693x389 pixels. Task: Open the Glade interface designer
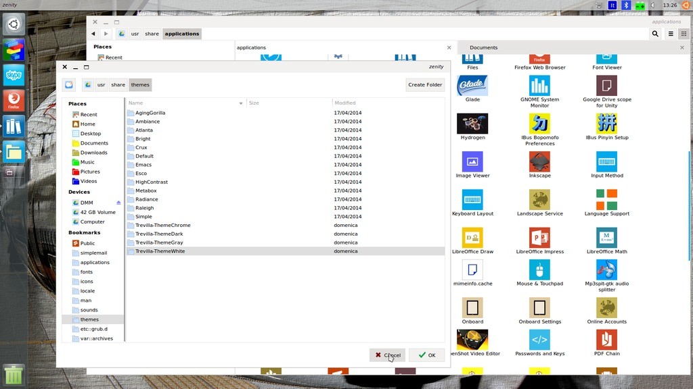[472, 84]
